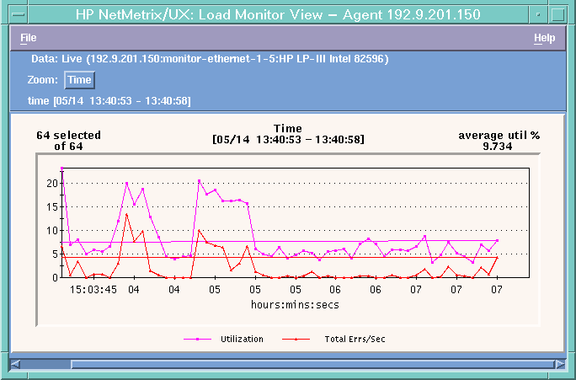The height and width of the screenshot is (380, 576).
Task: Maximize the window using title bar square button
Action: click(558, 14)
